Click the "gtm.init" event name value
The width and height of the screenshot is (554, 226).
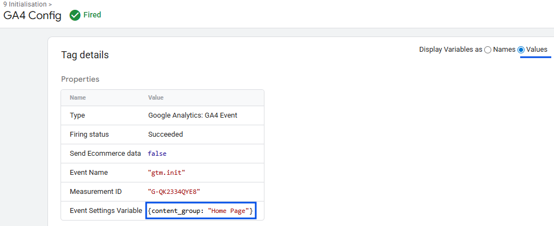pos(166,173)
